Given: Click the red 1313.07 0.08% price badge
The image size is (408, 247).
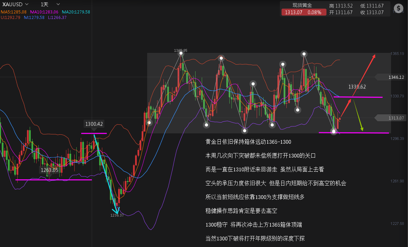Looking at the screenshot, I should (x=303, y=12).
